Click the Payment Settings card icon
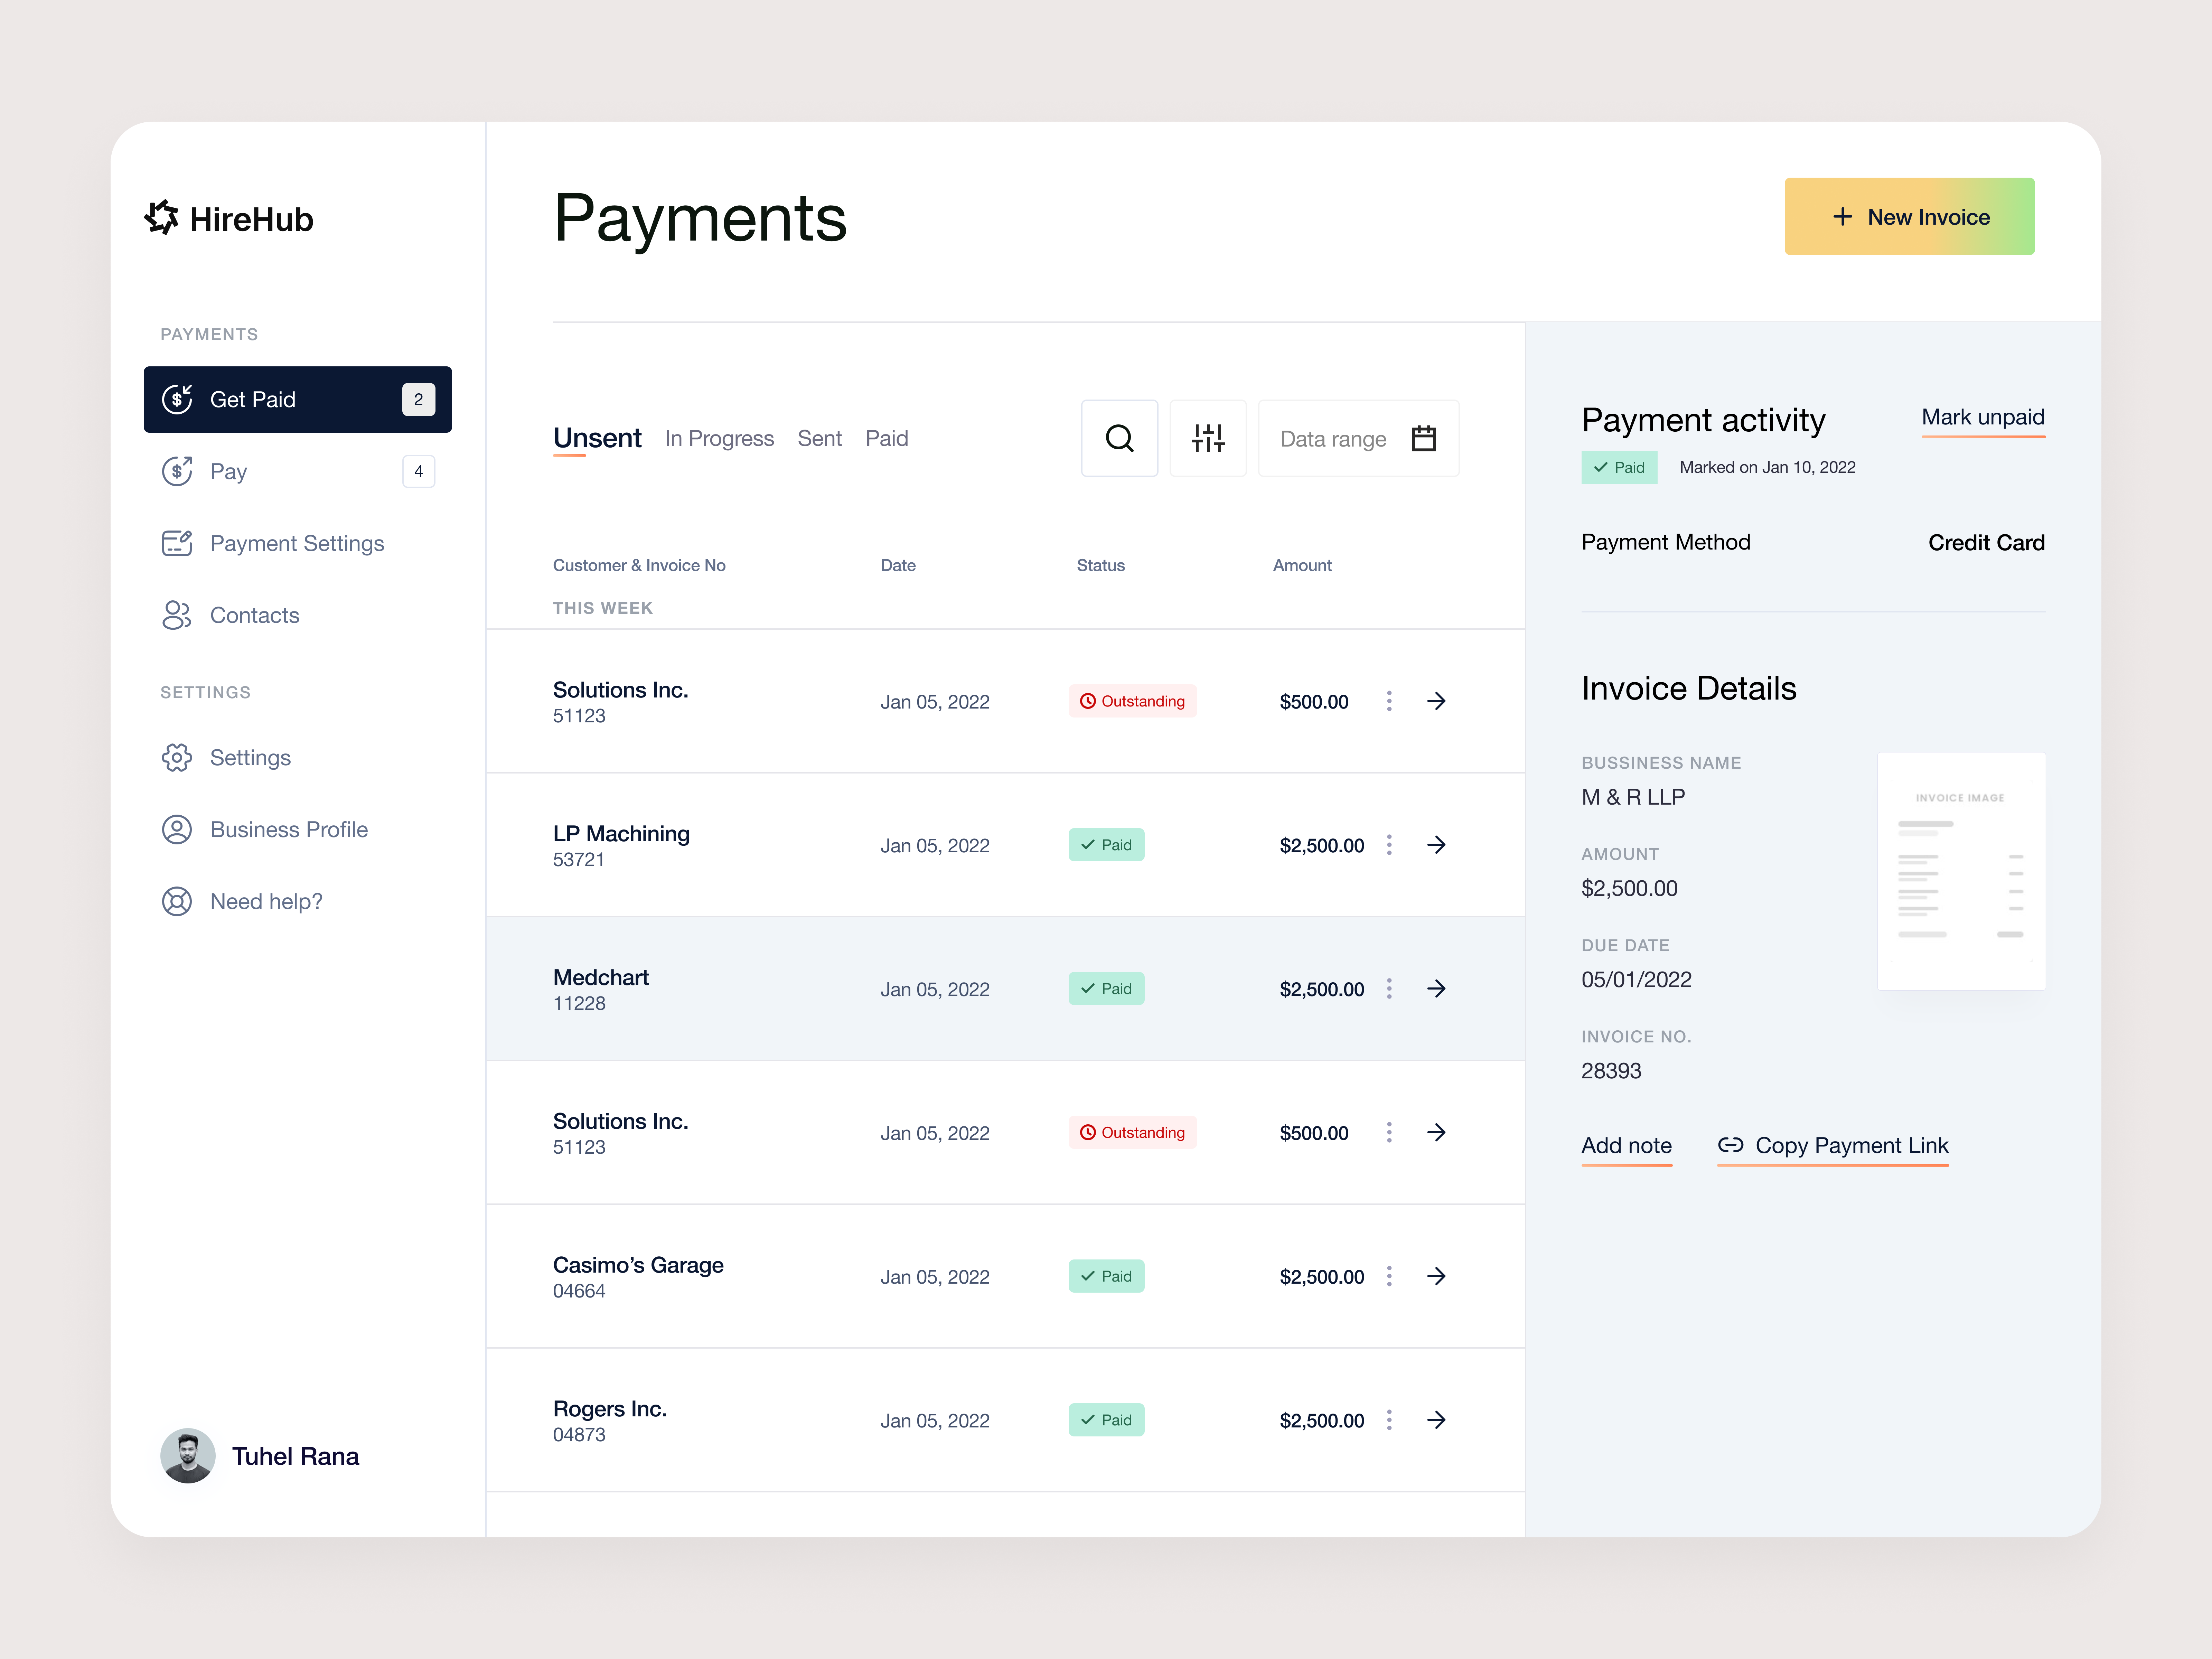Image resolution: width=2212 pixels, height=1659 pixels. [177, 543]
